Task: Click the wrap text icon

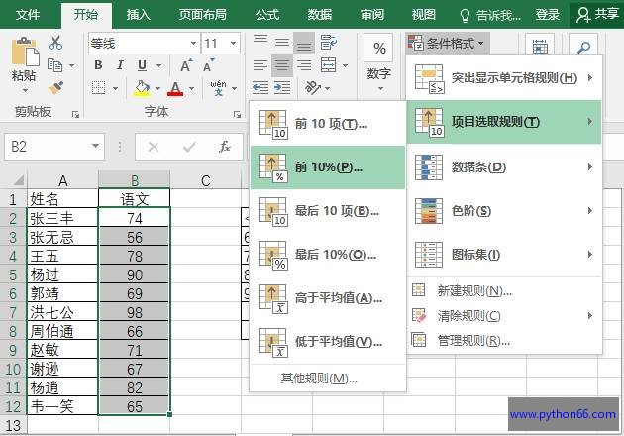Action: [x=328, y=42]
